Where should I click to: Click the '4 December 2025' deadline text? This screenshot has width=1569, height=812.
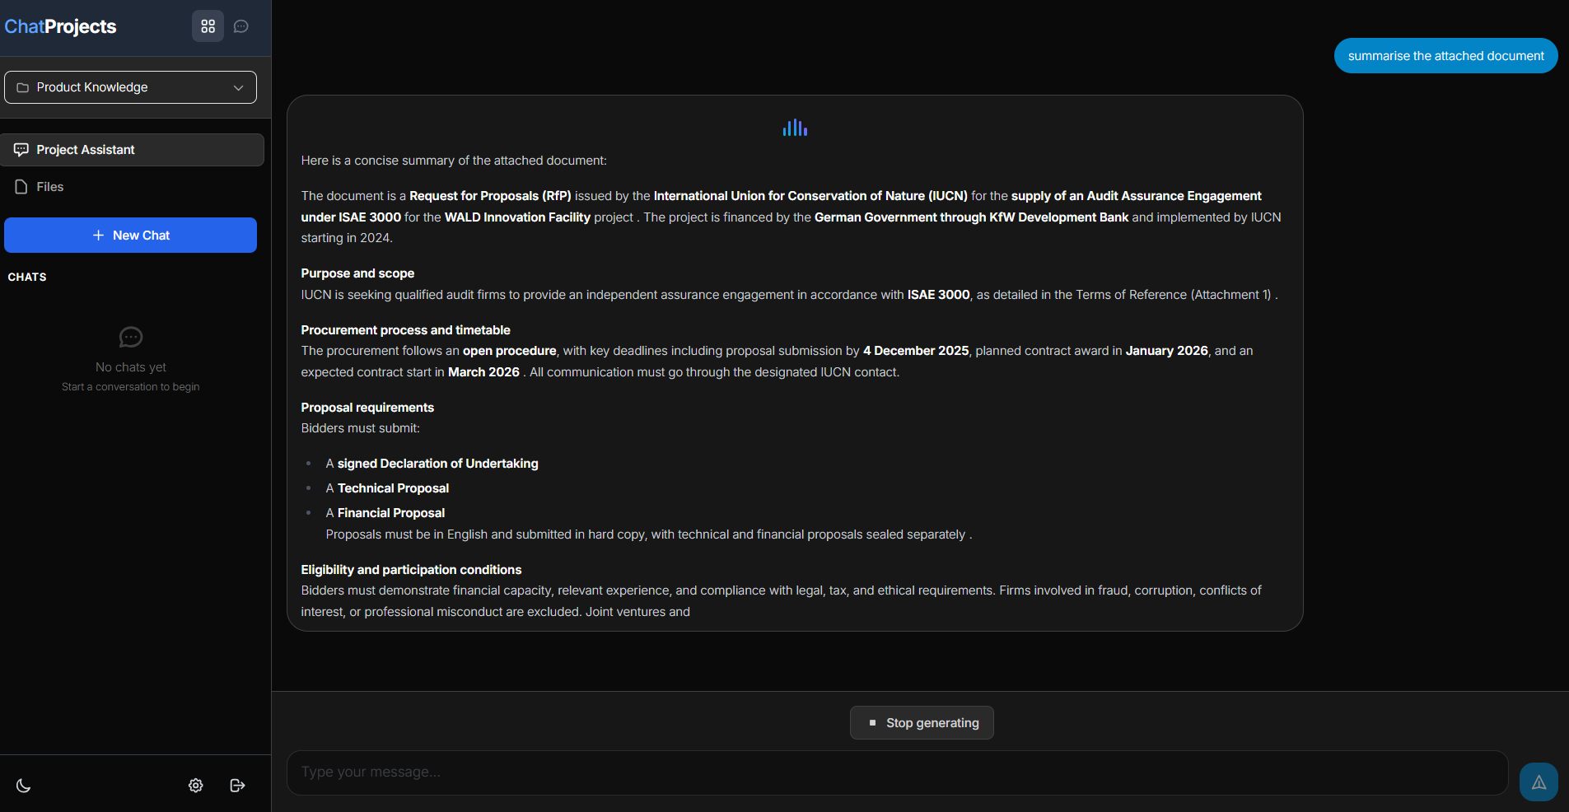coord(916,351)
